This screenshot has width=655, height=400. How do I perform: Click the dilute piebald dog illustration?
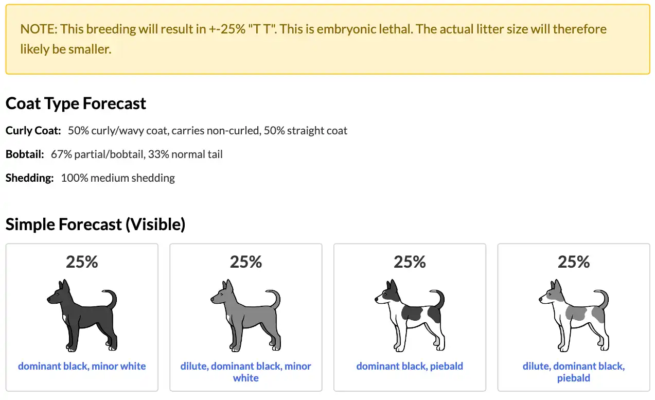[573, 315]
